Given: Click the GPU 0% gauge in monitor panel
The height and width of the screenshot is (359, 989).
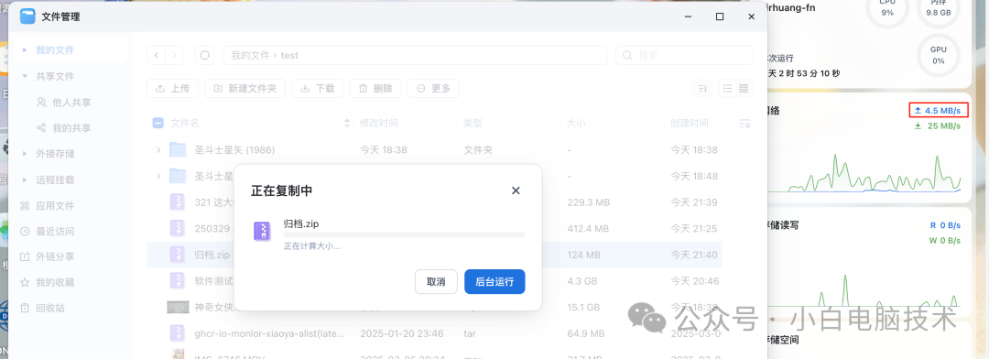Looking at the screenshot, I should point(939,55).
